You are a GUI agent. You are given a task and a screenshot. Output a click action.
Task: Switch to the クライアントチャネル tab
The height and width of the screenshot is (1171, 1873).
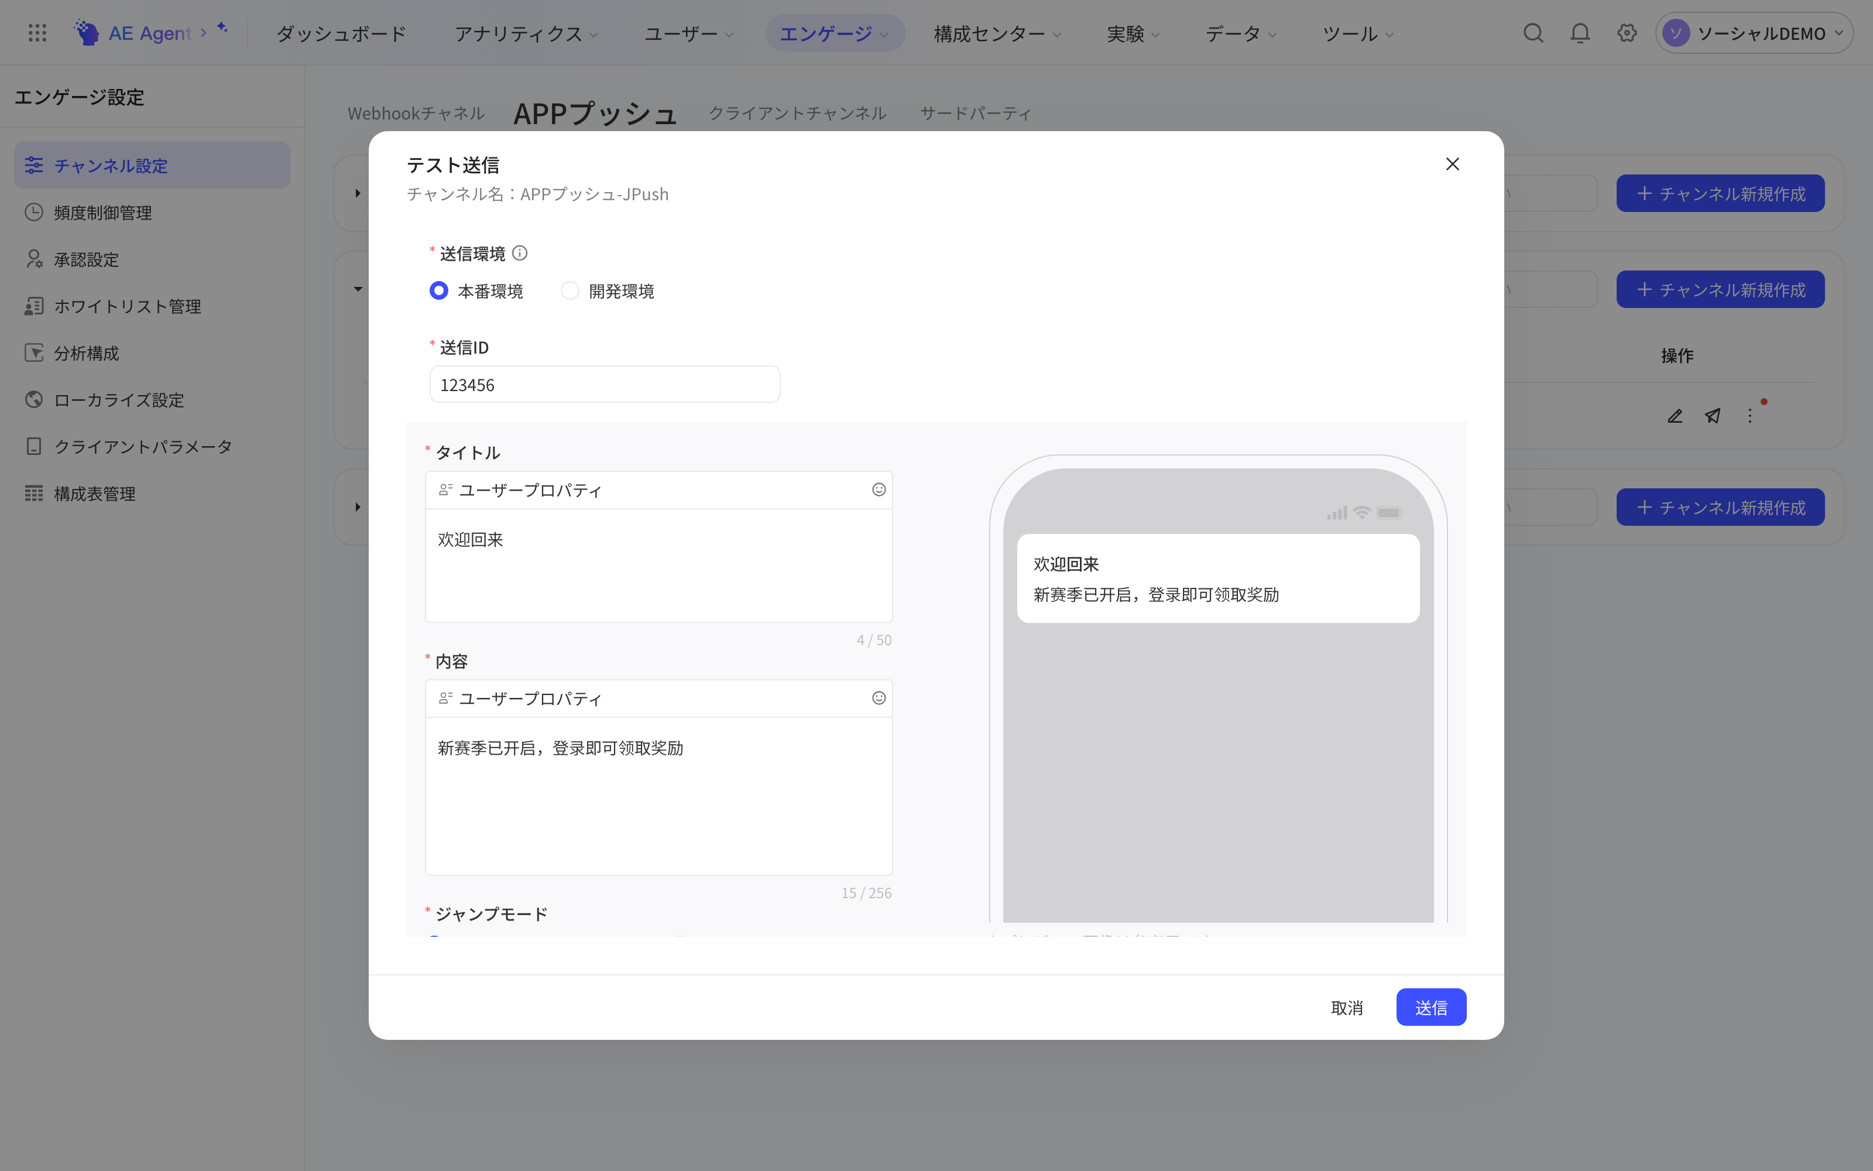pyautogui.click(x=797, y=113)
